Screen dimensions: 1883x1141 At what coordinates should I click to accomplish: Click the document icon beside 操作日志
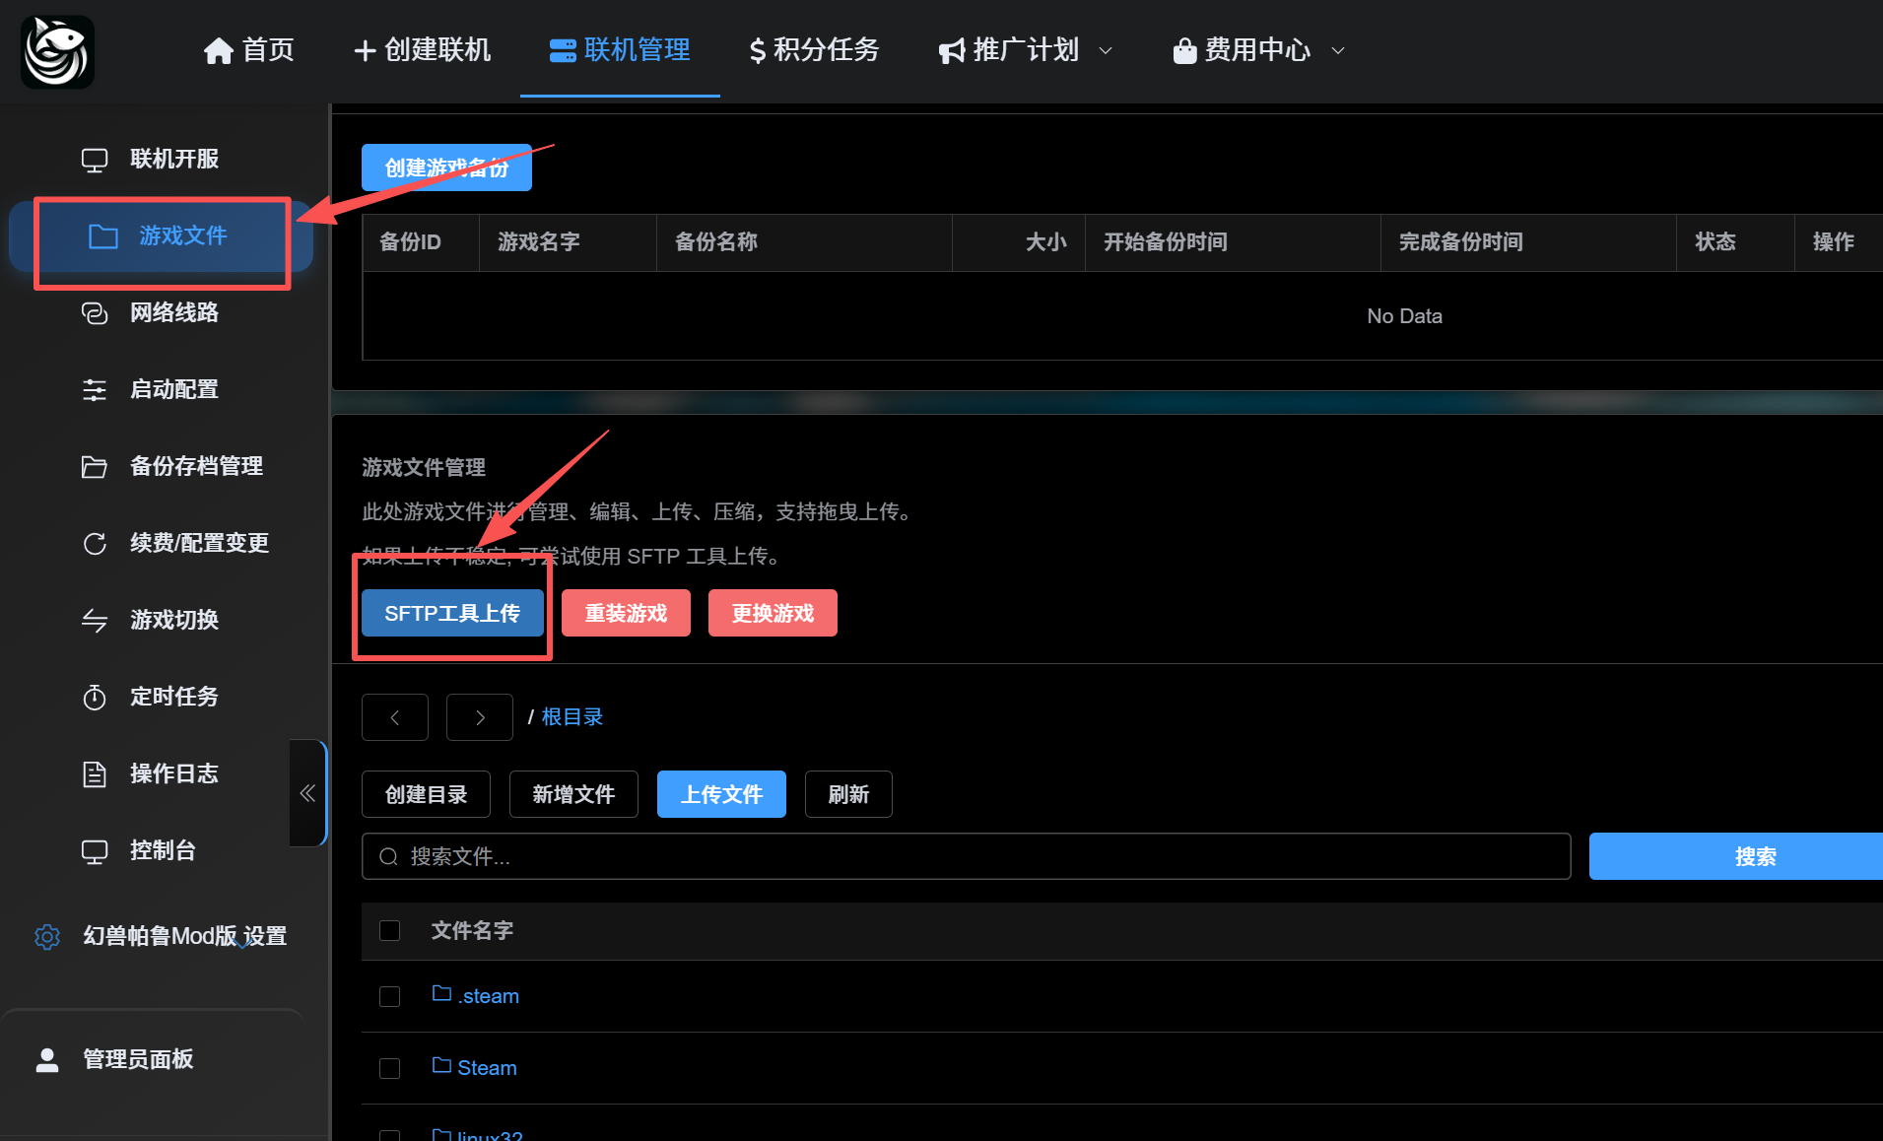pyautogui.click(x=95, y=774)
